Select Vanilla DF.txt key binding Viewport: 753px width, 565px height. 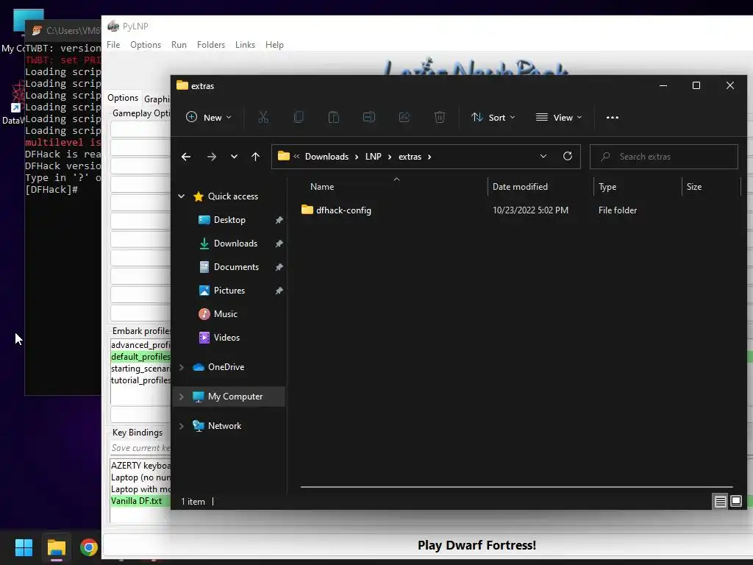point(140,501)
